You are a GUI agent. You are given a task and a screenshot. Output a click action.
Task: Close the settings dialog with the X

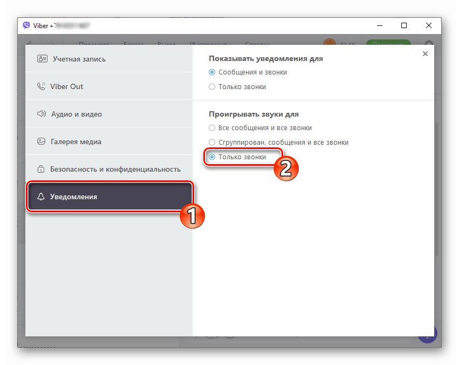(425, 53)
